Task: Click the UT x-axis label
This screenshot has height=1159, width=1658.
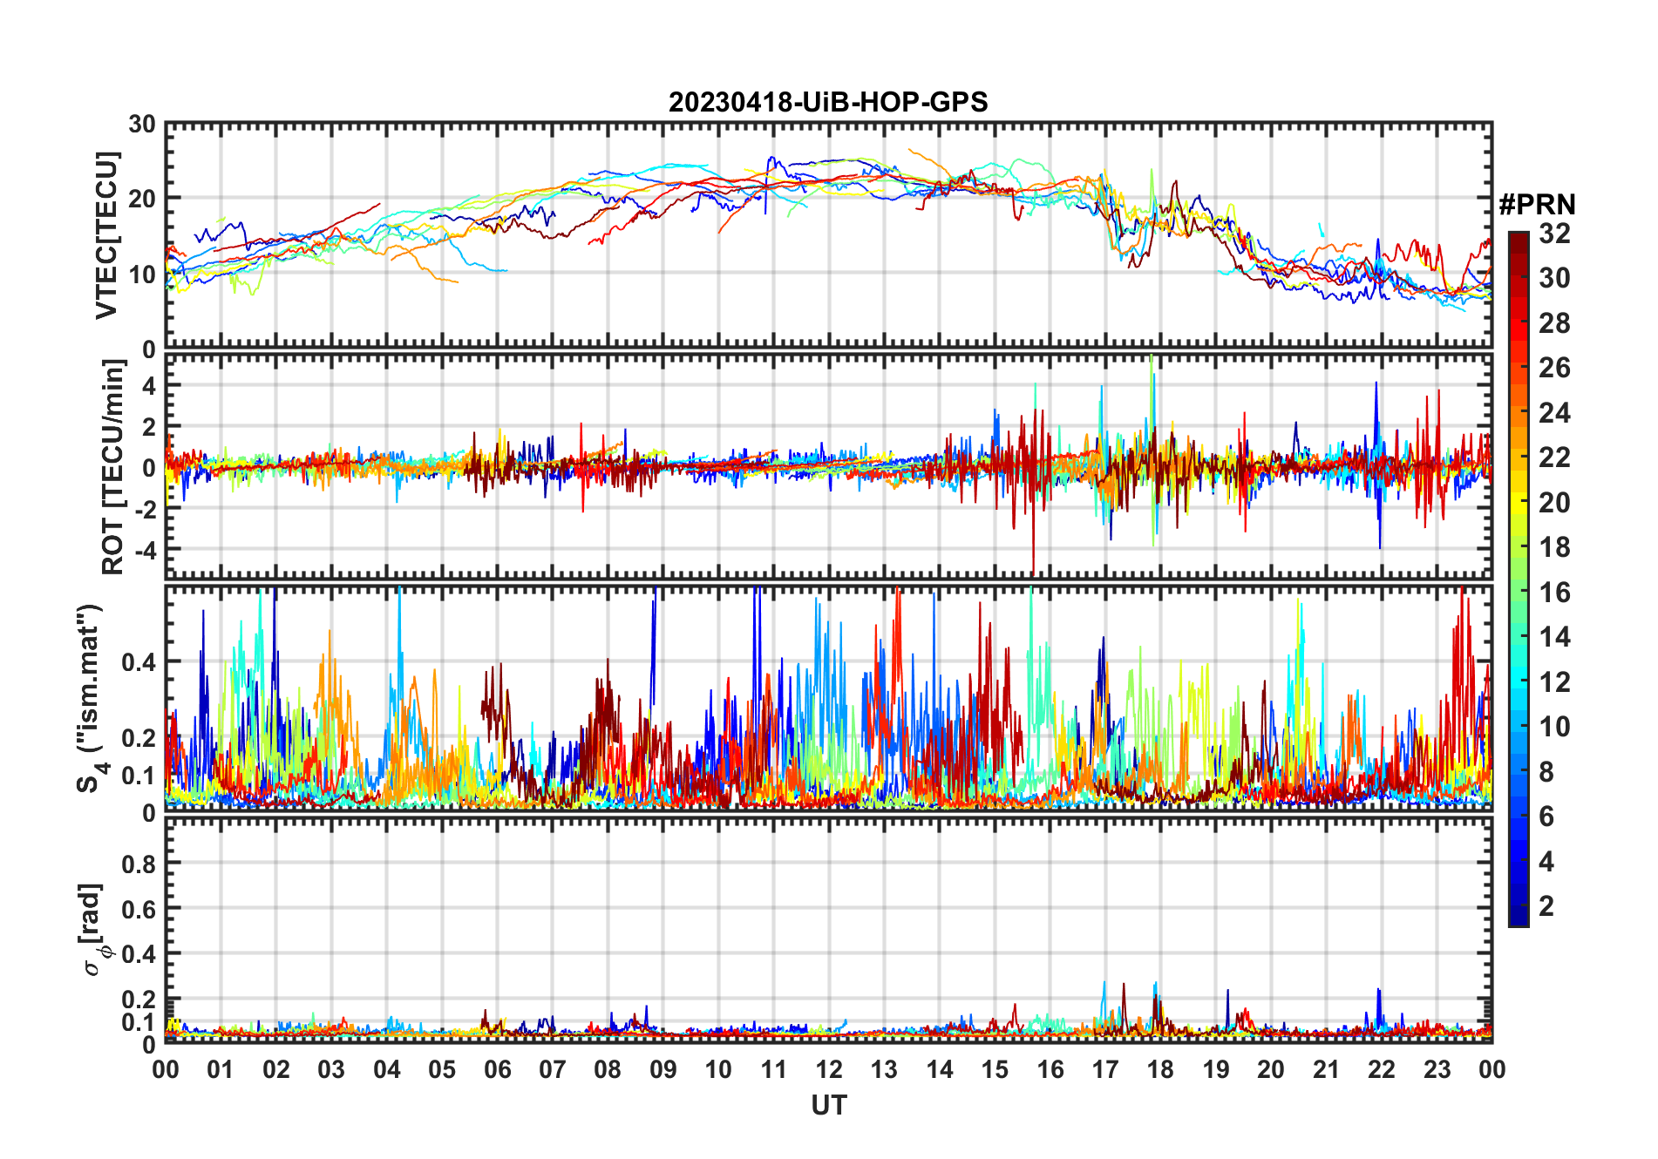Action: tap(828, 1105)
